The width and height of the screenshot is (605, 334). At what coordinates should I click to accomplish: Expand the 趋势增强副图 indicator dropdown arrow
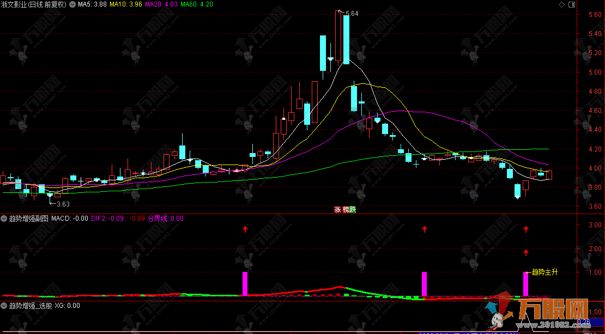[4, 218]
